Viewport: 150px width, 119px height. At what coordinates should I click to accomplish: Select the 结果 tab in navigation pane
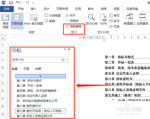[38, 69]
